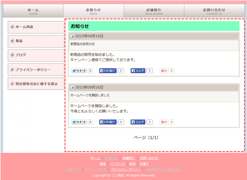Click Facebook いいね！ under the 新商品のお知らせ post

[108, 71]
